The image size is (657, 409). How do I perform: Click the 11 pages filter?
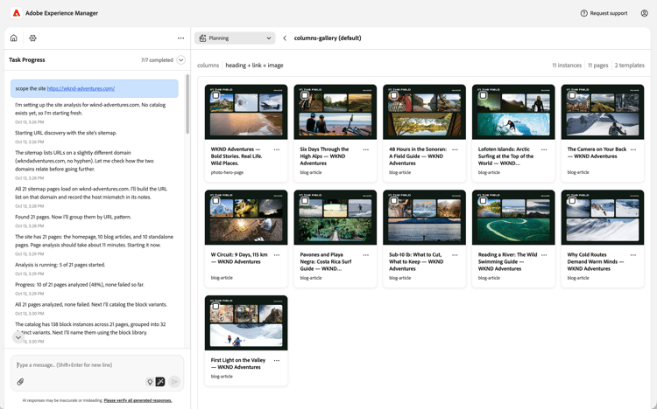click(598, 66)
